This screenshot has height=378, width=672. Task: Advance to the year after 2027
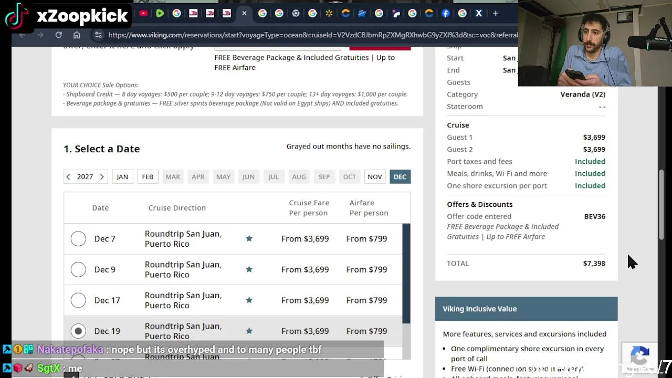pos(101,177)
